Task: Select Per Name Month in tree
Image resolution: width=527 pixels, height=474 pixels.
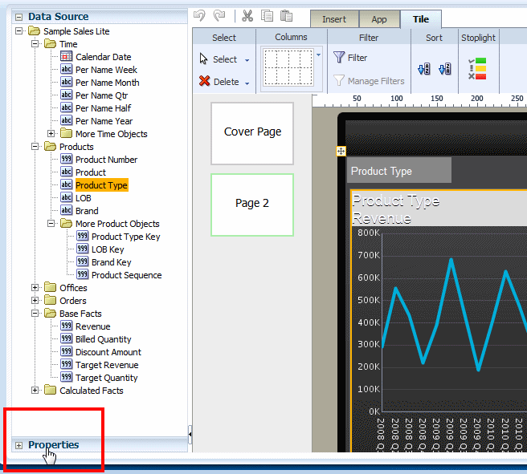Action: pyautogui.click(x=107, y=83)
